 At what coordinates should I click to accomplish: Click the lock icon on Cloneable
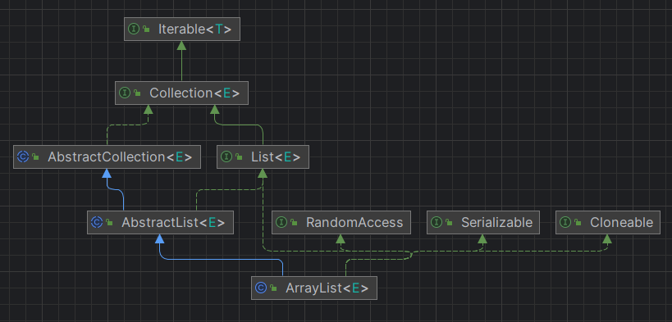(578, 223)
